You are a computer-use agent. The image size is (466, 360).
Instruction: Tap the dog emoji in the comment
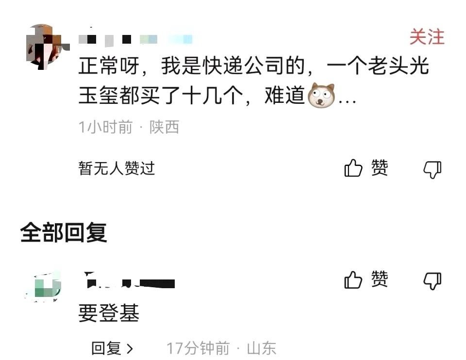pos(321,95)
